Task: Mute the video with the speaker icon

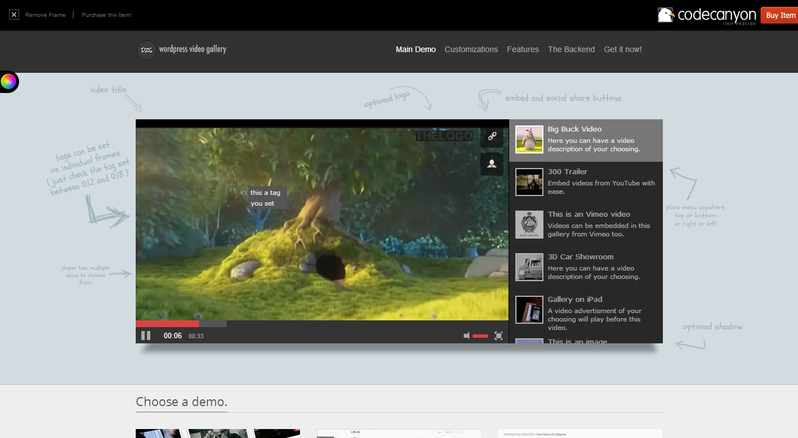Action: coord(467,336)
